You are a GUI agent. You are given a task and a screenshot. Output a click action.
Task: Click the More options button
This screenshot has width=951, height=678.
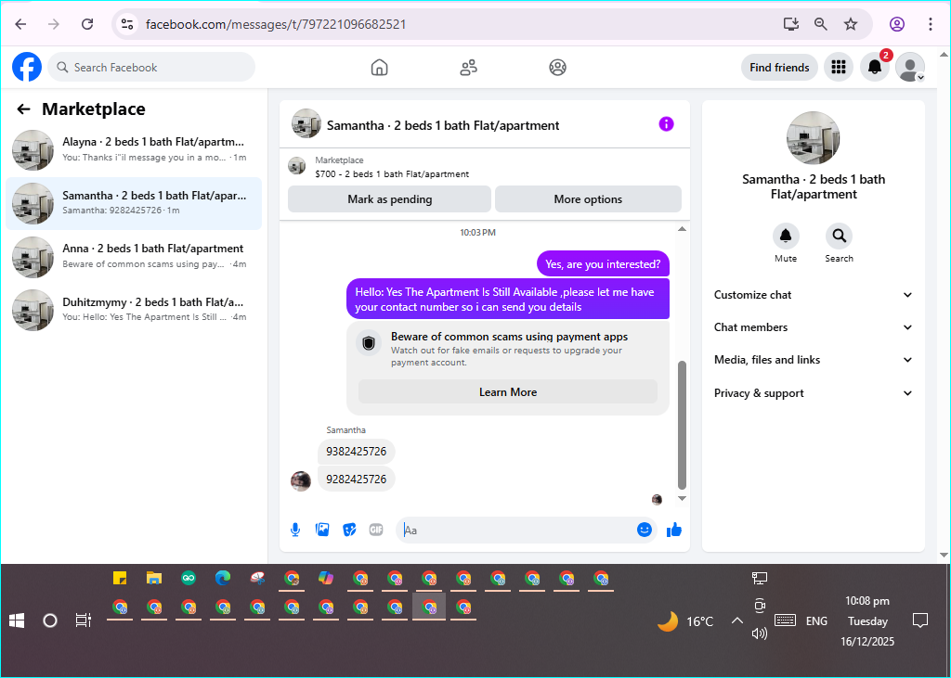coord(588,199)
